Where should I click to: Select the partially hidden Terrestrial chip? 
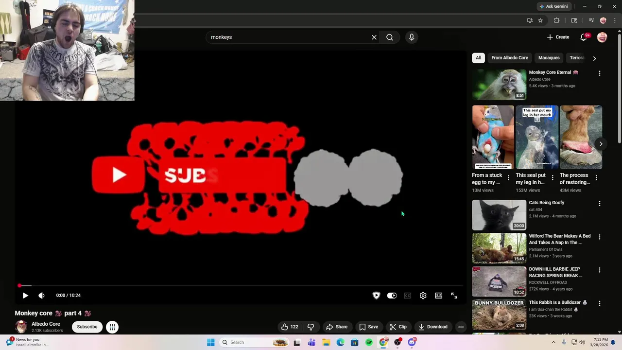[x=576, y=58]
